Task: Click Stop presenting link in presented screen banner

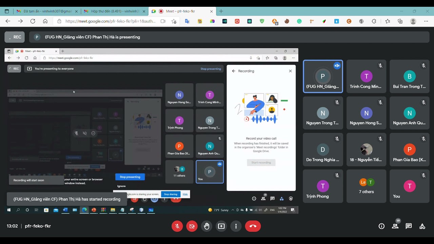Action: coord(211,69)
